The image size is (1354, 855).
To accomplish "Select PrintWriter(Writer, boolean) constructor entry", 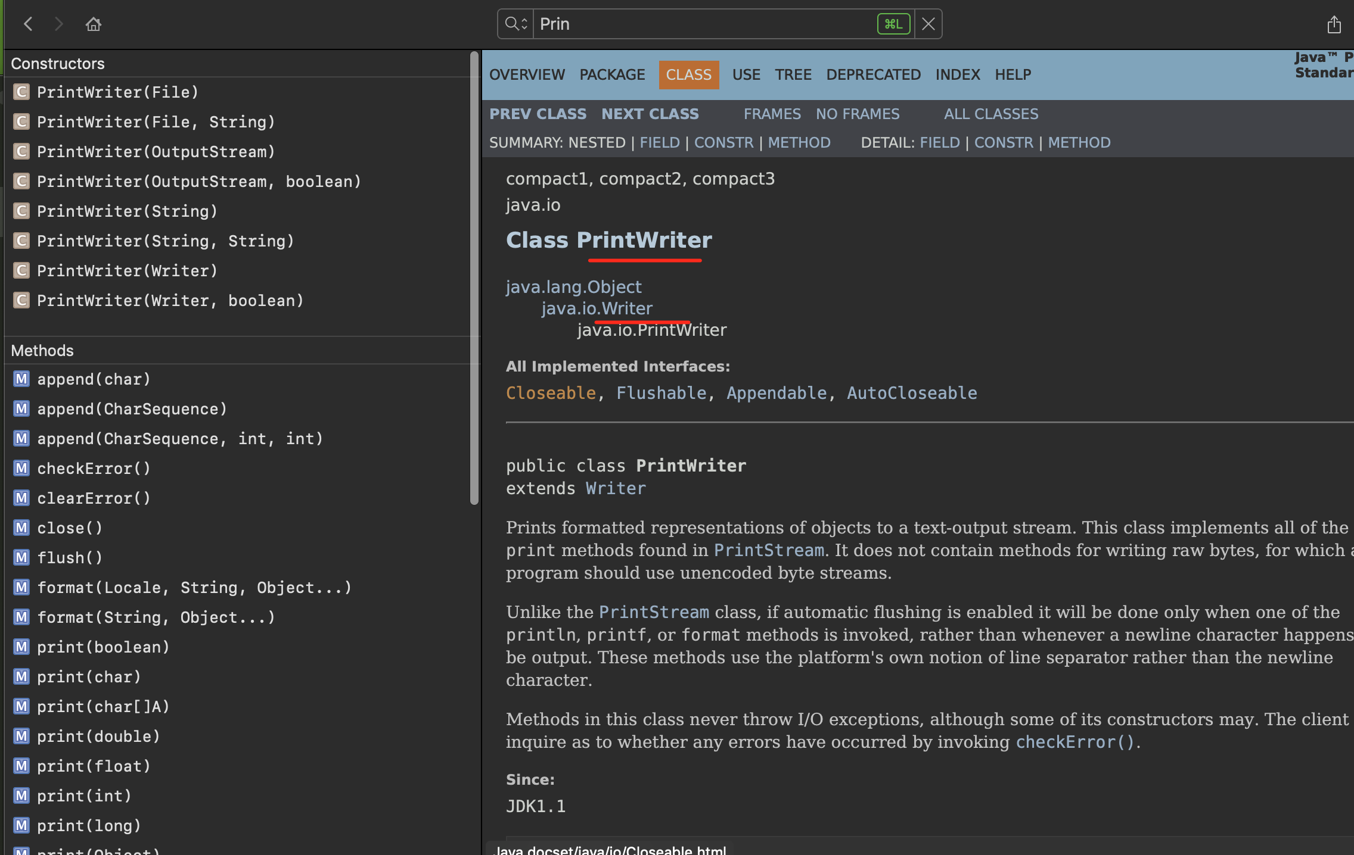I will pos(170,300).
